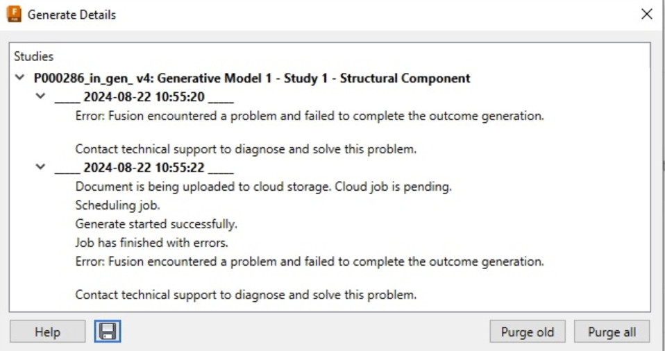Open Help for Generate Details
665x351 pixels.
(47, 332)
